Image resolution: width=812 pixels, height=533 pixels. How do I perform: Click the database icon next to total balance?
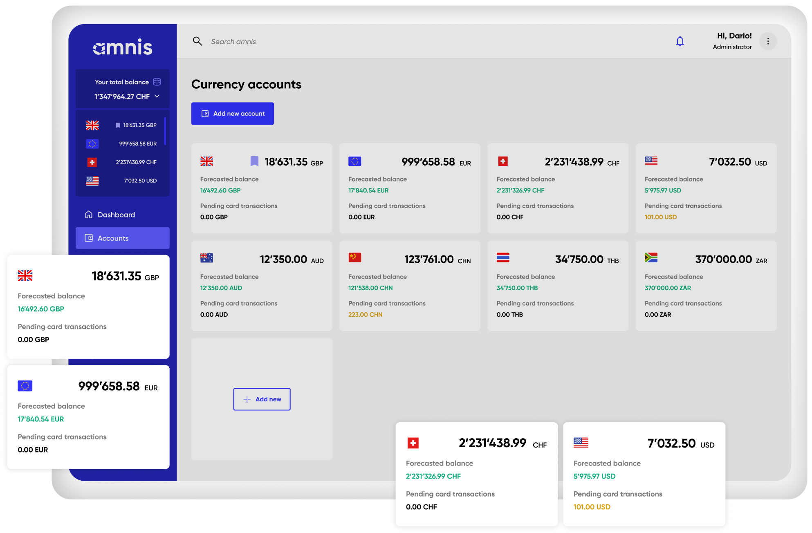click(157, 82)
